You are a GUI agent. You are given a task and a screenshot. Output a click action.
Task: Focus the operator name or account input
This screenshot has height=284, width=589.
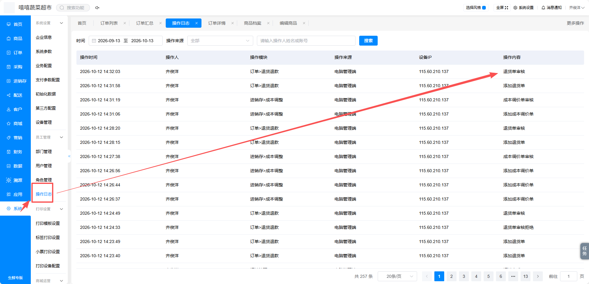coord(306,41)
